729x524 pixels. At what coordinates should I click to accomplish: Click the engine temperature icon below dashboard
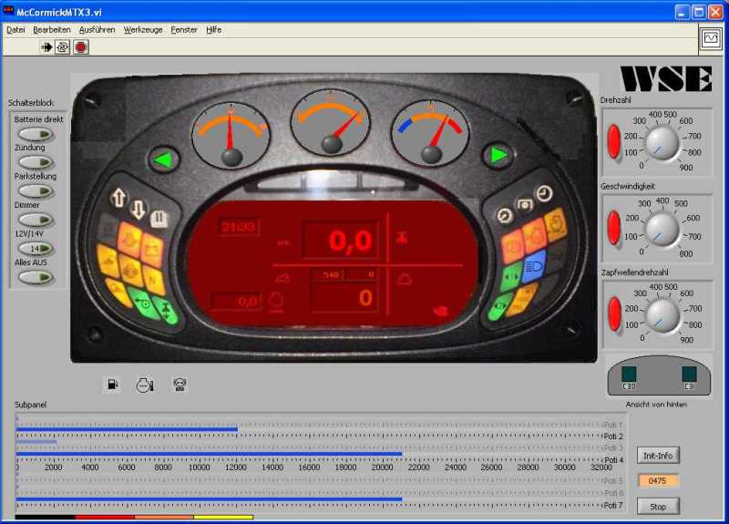[x=145, y=385]
